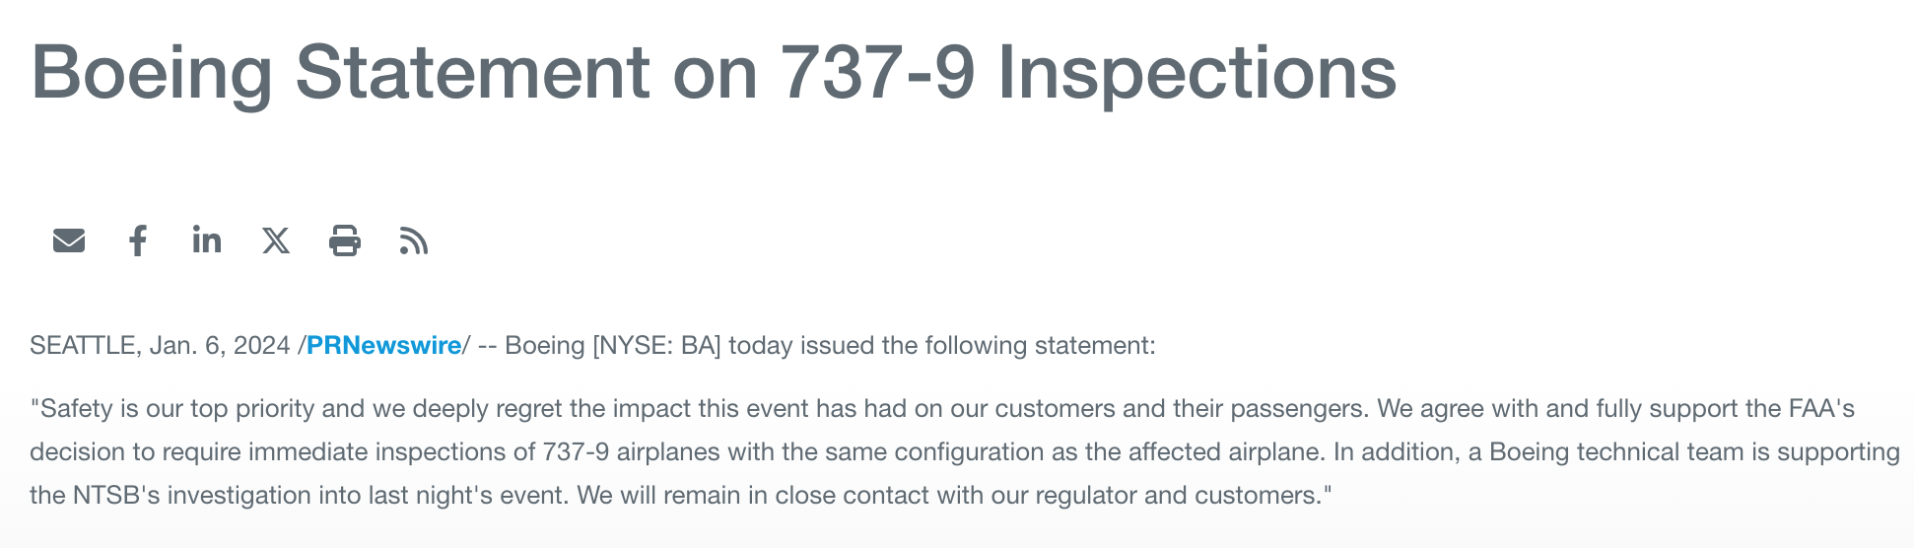Print the page using the printer icon
The image size is (1914, 548).
pos(345,240)
